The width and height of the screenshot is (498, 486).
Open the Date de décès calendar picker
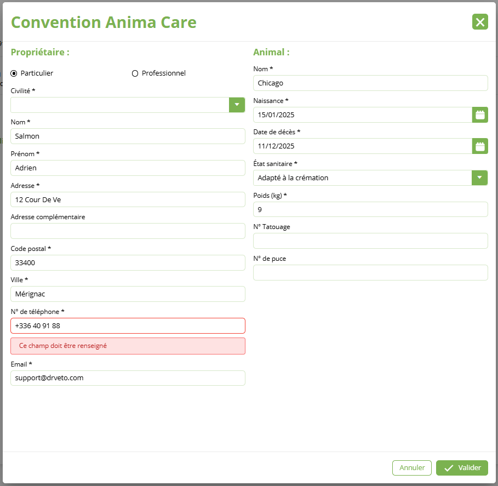click(480, 146)
